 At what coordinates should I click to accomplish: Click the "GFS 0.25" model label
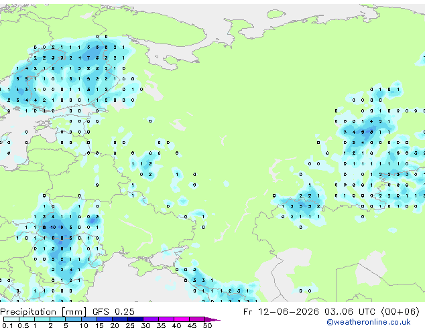point(113,312)
